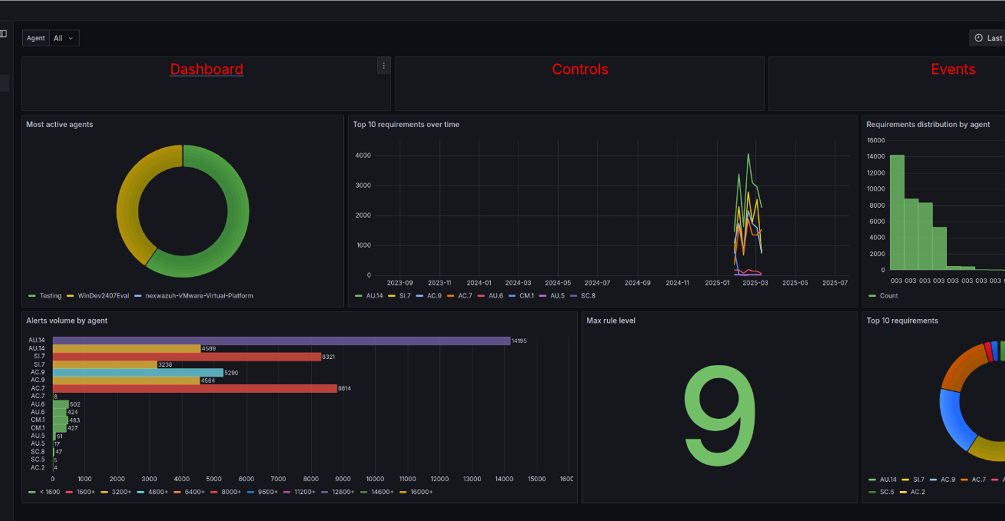Click the yellow AC.9 bar valued 4564
Image resolution: width=1005 pixels, height=521 pixels.
[126, 380]
